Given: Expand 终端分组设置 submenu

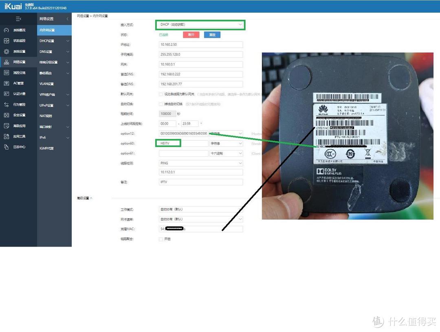Looking at the screenshot, I should [x=68, y=62].
